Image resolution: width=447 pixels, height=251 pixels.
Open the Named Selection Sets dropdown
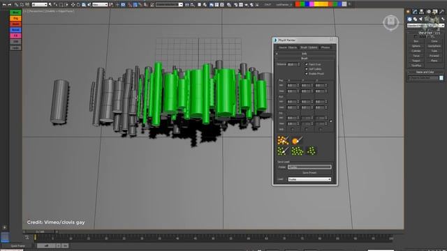pyautogui.click(x=169, y=5)
